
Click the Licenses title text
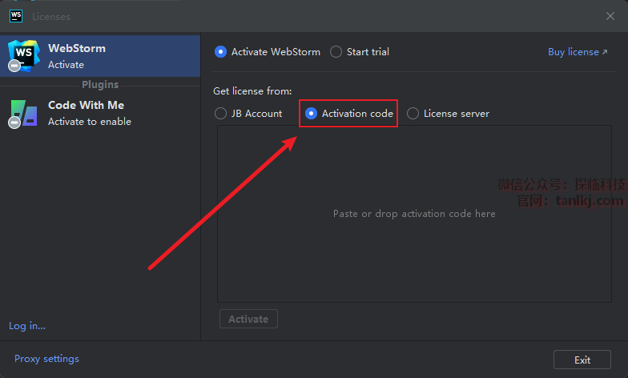(x=51, y=16)
